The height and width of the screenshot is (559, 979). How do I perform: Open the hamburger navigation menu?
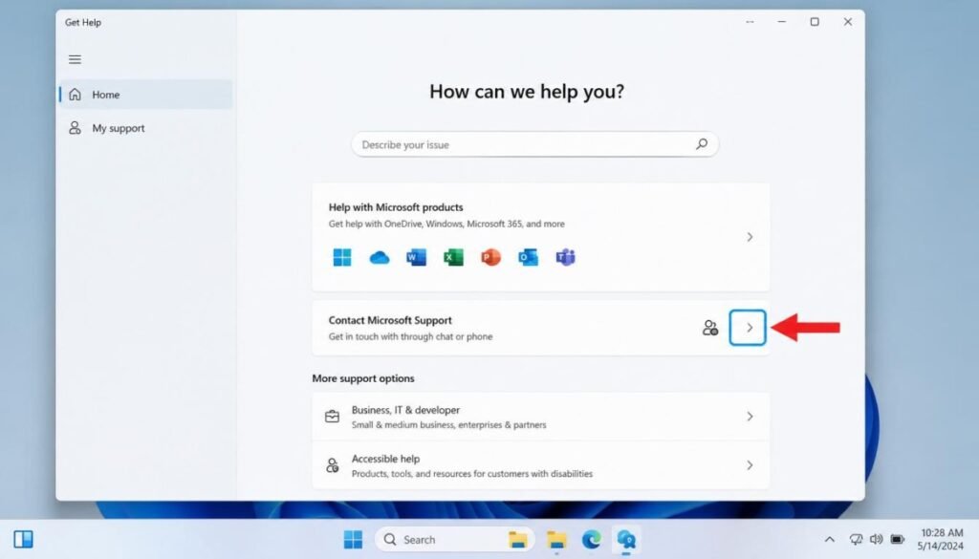point(75,59)
